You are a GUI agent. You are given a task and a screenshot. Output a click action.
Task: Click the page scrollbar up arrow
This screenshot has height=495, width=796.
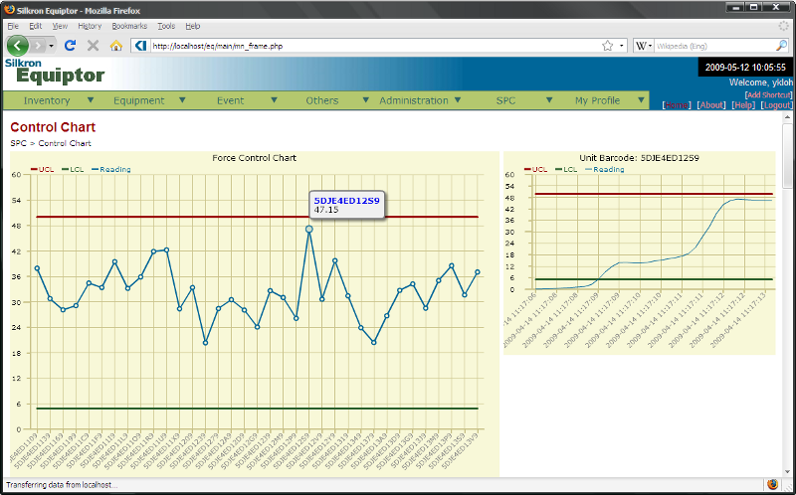pos(787,117)
